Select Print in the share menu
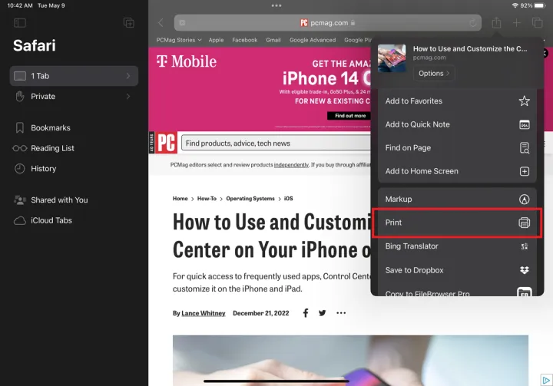Image resolution: width=553 pixels, height=386 pixels. click(457, 223)
